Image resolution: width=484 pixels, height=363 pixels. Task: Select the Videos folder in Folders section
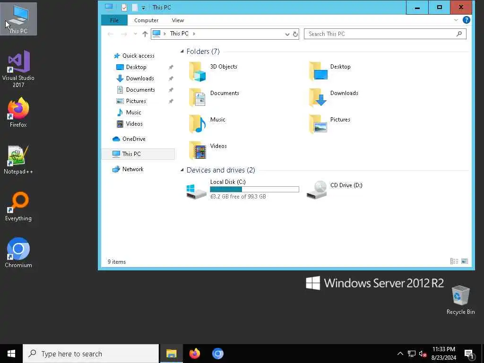[x=208, y=151]
